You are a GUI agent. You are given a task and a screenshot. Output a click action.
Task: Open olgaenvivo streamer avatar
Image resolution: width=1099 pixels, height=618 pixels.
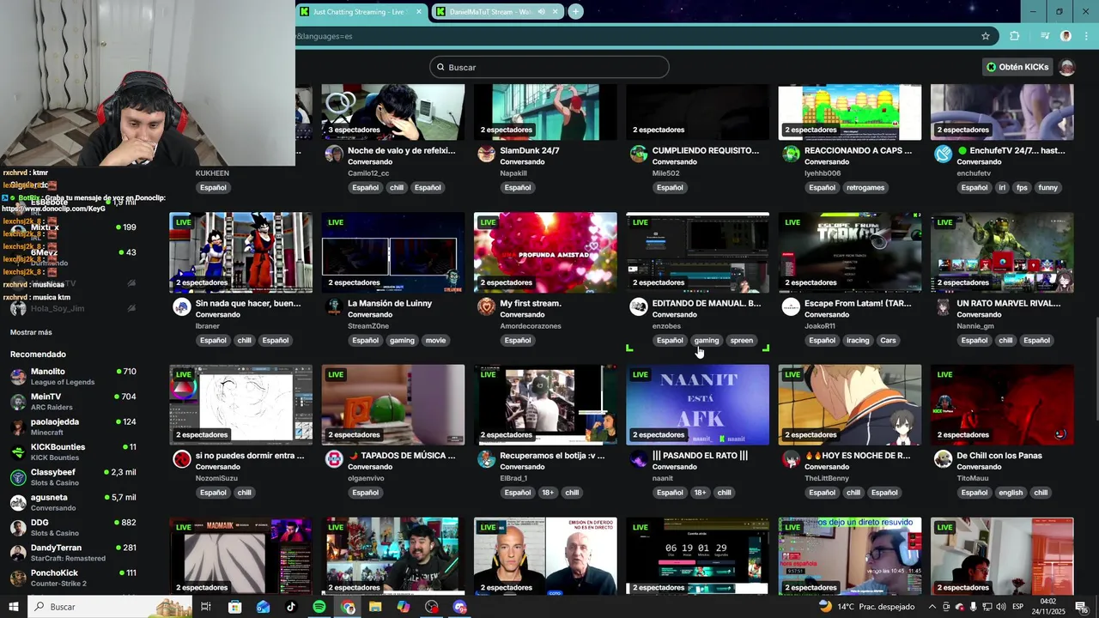tap(334, 459)
